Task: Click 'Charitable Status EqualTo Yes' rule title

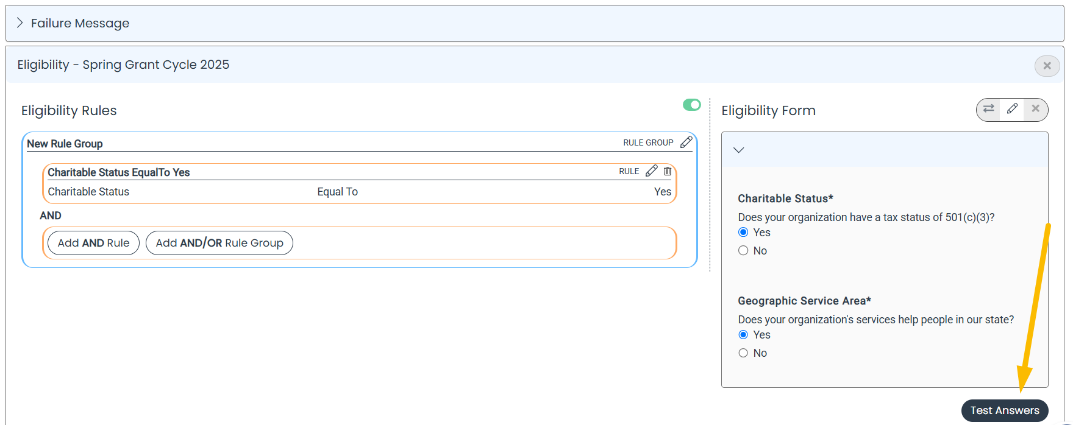Action: tap(119, 172)
